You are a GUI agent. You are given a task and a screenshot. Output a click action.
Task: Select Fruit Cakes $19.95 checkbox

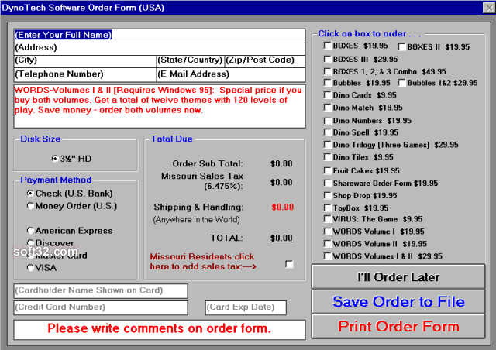point(327,171)
